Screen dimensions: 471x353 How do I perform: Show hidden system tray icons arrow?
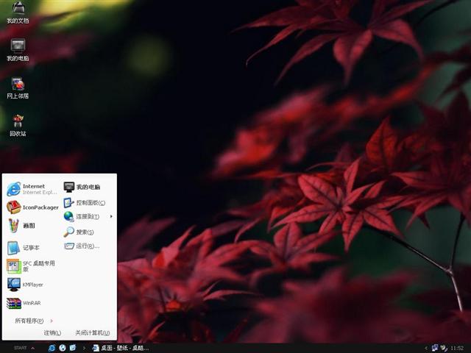[426, 347]
